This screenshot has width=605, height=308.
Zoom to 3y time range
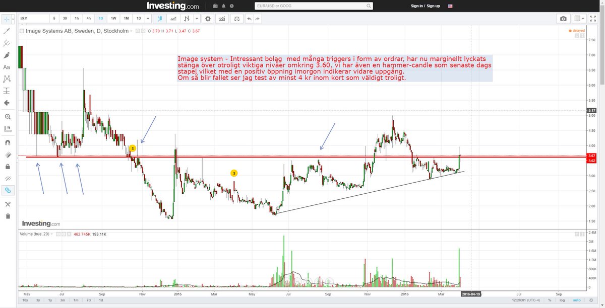tap(38, 300)
